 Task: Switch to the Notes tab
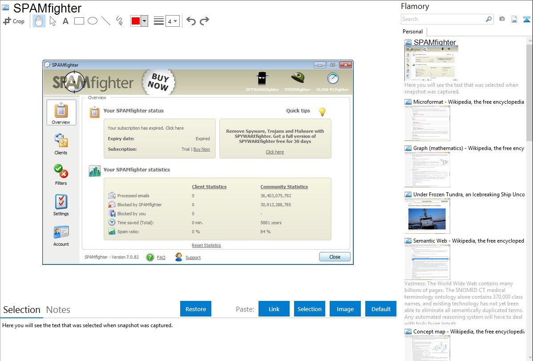pos(58,310)
